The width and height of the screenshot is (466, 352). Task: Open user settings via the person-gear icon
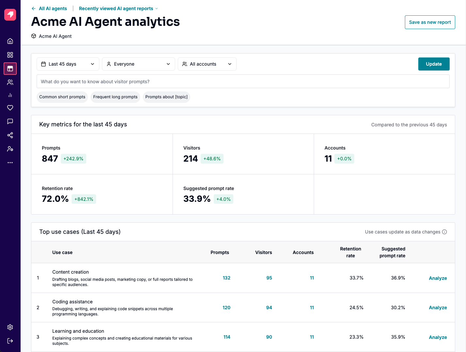10,149
